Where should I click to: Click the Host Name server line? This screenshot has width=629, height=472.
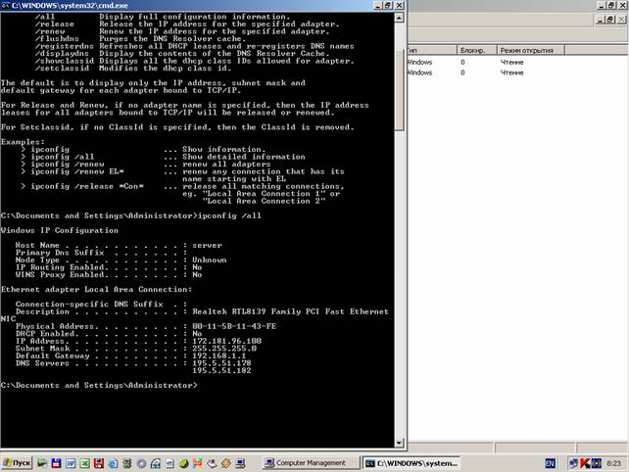tap(119, 245)
